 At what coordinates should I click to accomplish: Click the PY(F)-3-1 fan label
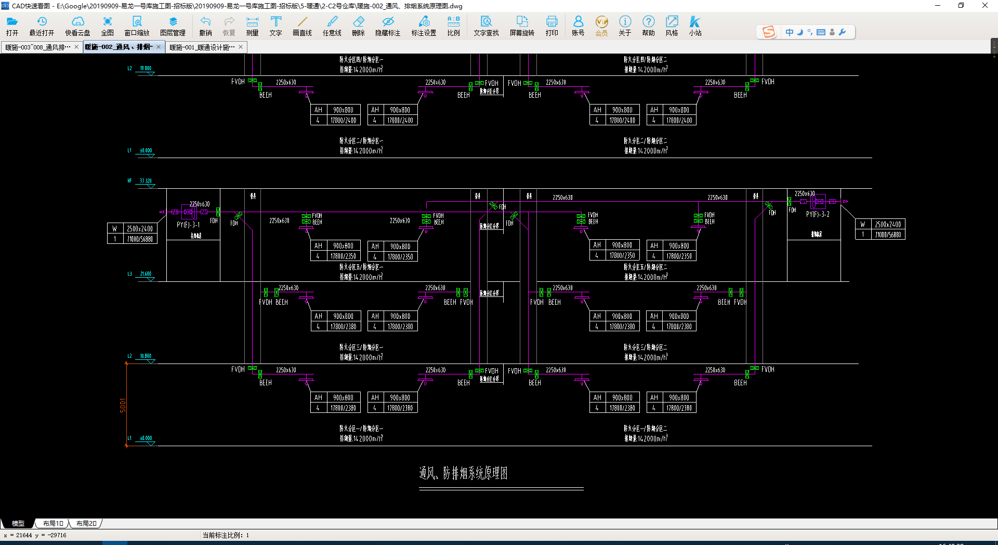coord(188,225)
